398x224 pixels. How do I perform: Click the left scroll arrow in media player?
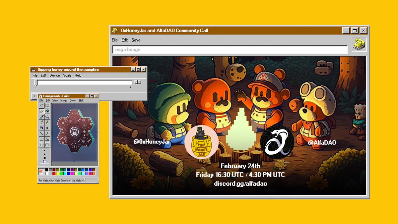136,82
